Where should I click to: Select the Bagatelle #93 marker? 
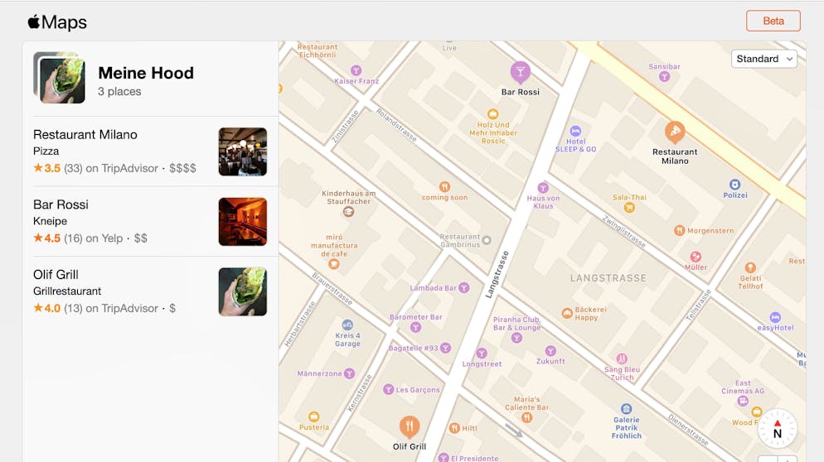pyautogui.click(x=446, y=348)
